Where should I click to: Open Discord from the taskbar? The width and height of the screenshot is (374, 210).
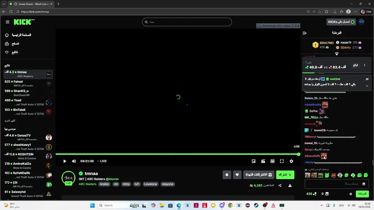pos(222,205)
